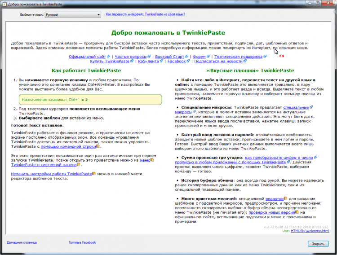Open Изменить настройки работы TwinkiePaste link
This screenshot has height=255, width=337.
coord(52,174)
